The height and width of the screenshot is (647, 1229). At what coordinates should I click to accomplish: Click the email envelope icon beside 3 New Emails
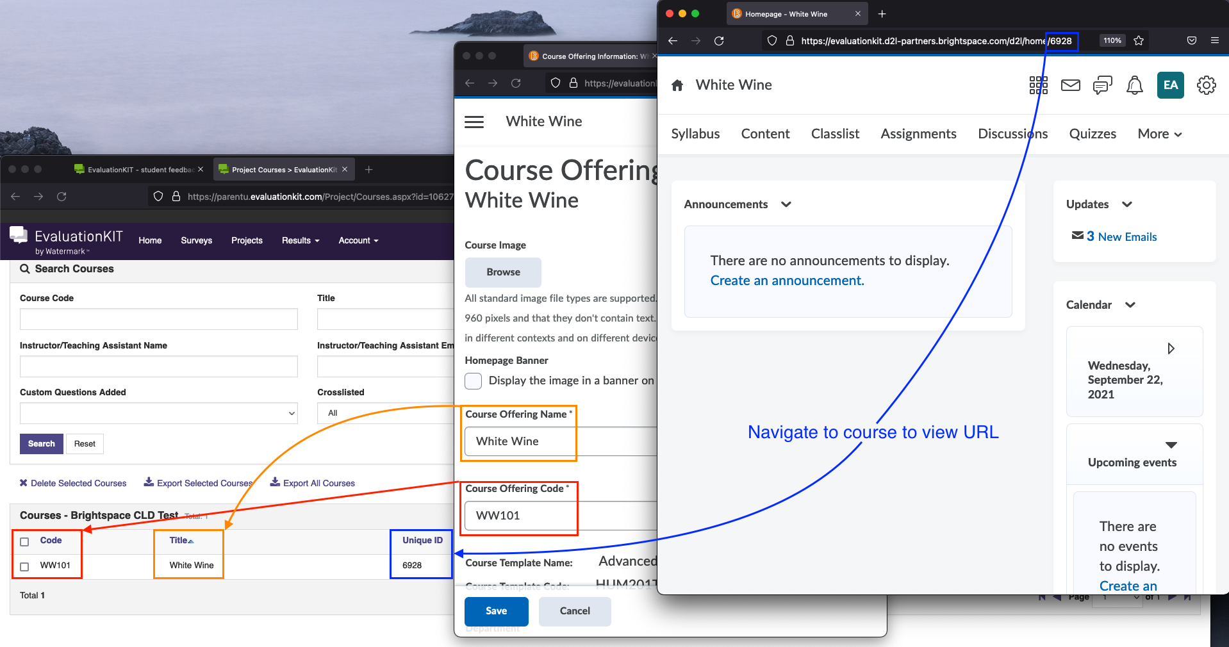tap(1077, 236)
